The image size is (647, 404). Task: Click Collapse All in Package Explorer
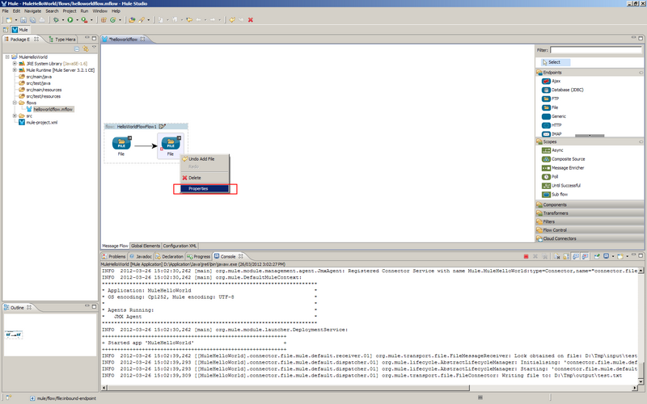(77, 48)
